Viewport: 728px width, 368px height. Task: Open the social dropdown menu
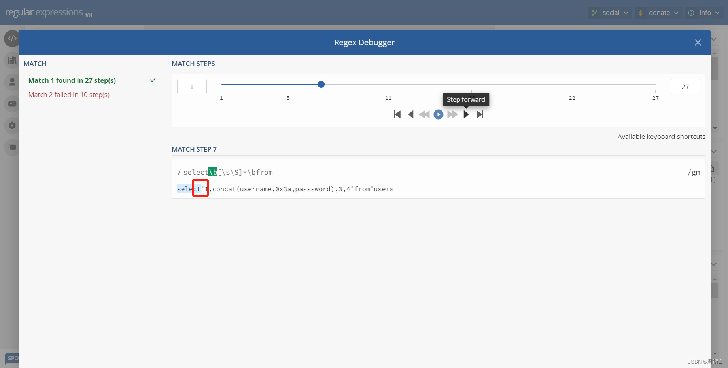(610, 13)
